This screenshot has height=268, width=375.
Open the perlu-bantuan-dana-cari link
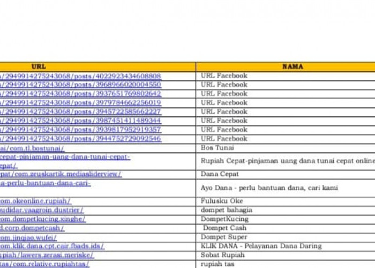coord(46,183)
